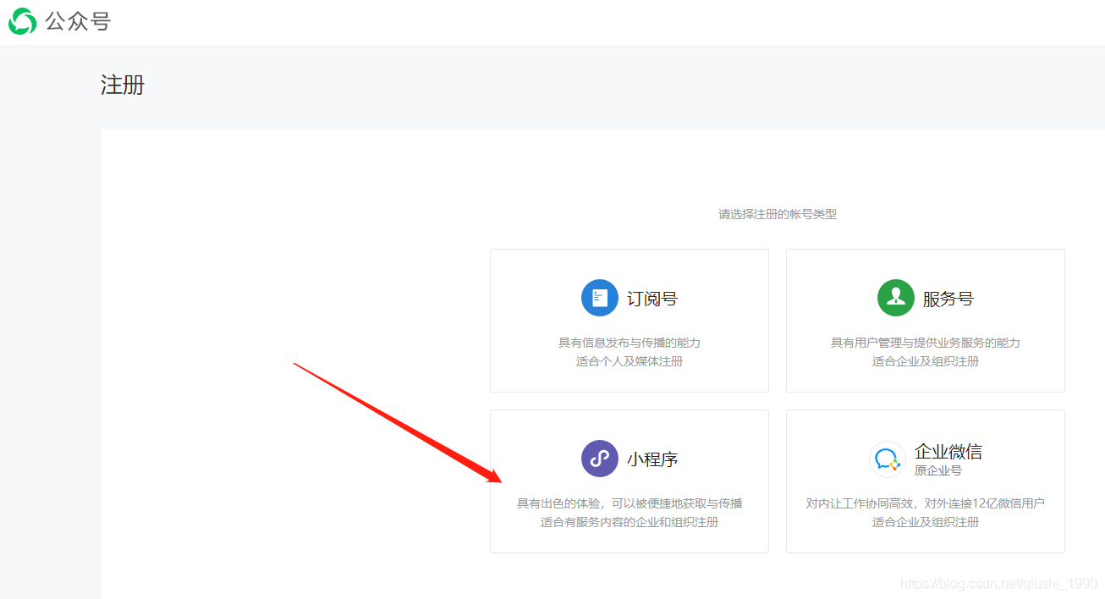Click the 订阅号 blue document icon
Screen dimensions: 1105x599
tap(600, 298)
